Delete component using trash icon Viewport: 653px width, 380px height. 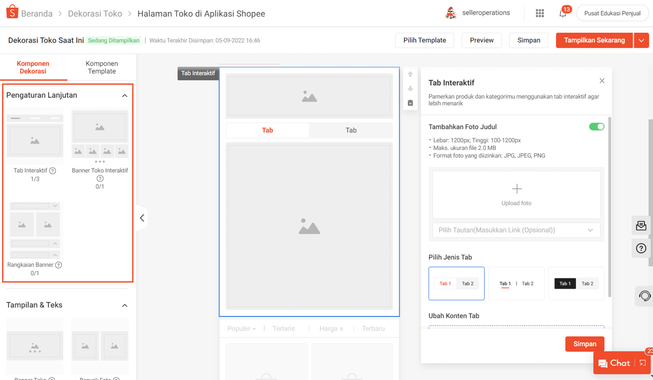[x=410, y=103]
